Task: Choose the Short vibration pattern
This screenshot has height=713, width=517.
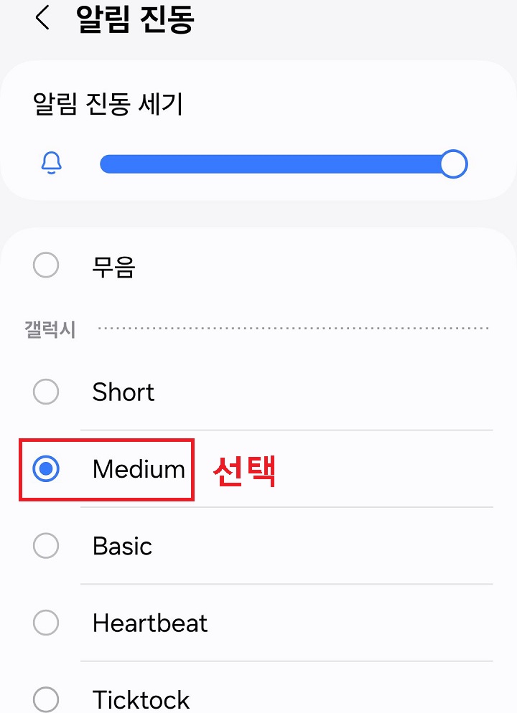Action: 46,392
